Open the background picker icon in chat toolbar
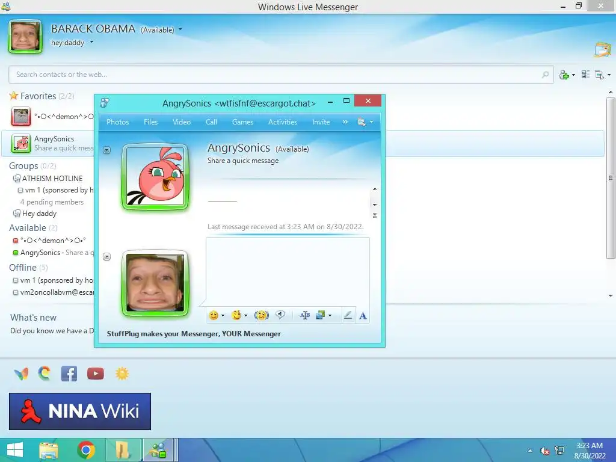Viewport: 616px width, 462px height. click(x=321, y=315)
